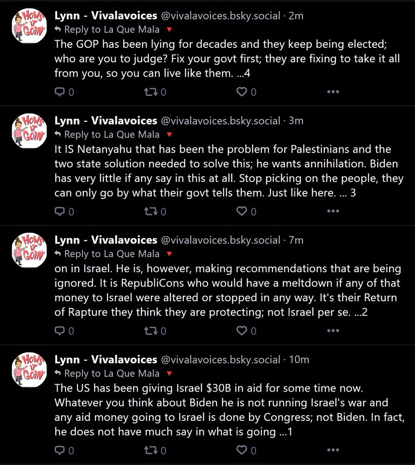
Task: Open the La Que Mala reply link on 7m post
Action: pyautogui.click(x=114, y=254)
